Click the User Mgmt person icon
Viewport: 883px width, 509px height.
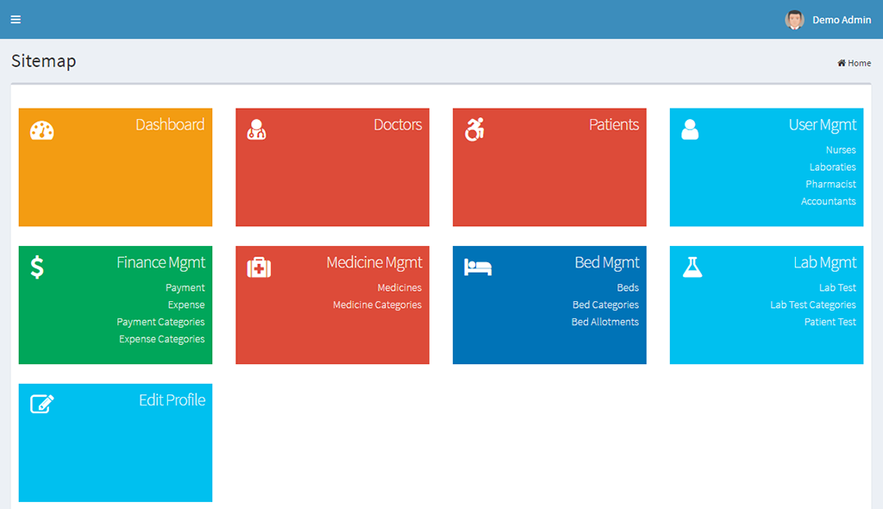[x=690, y=130]
